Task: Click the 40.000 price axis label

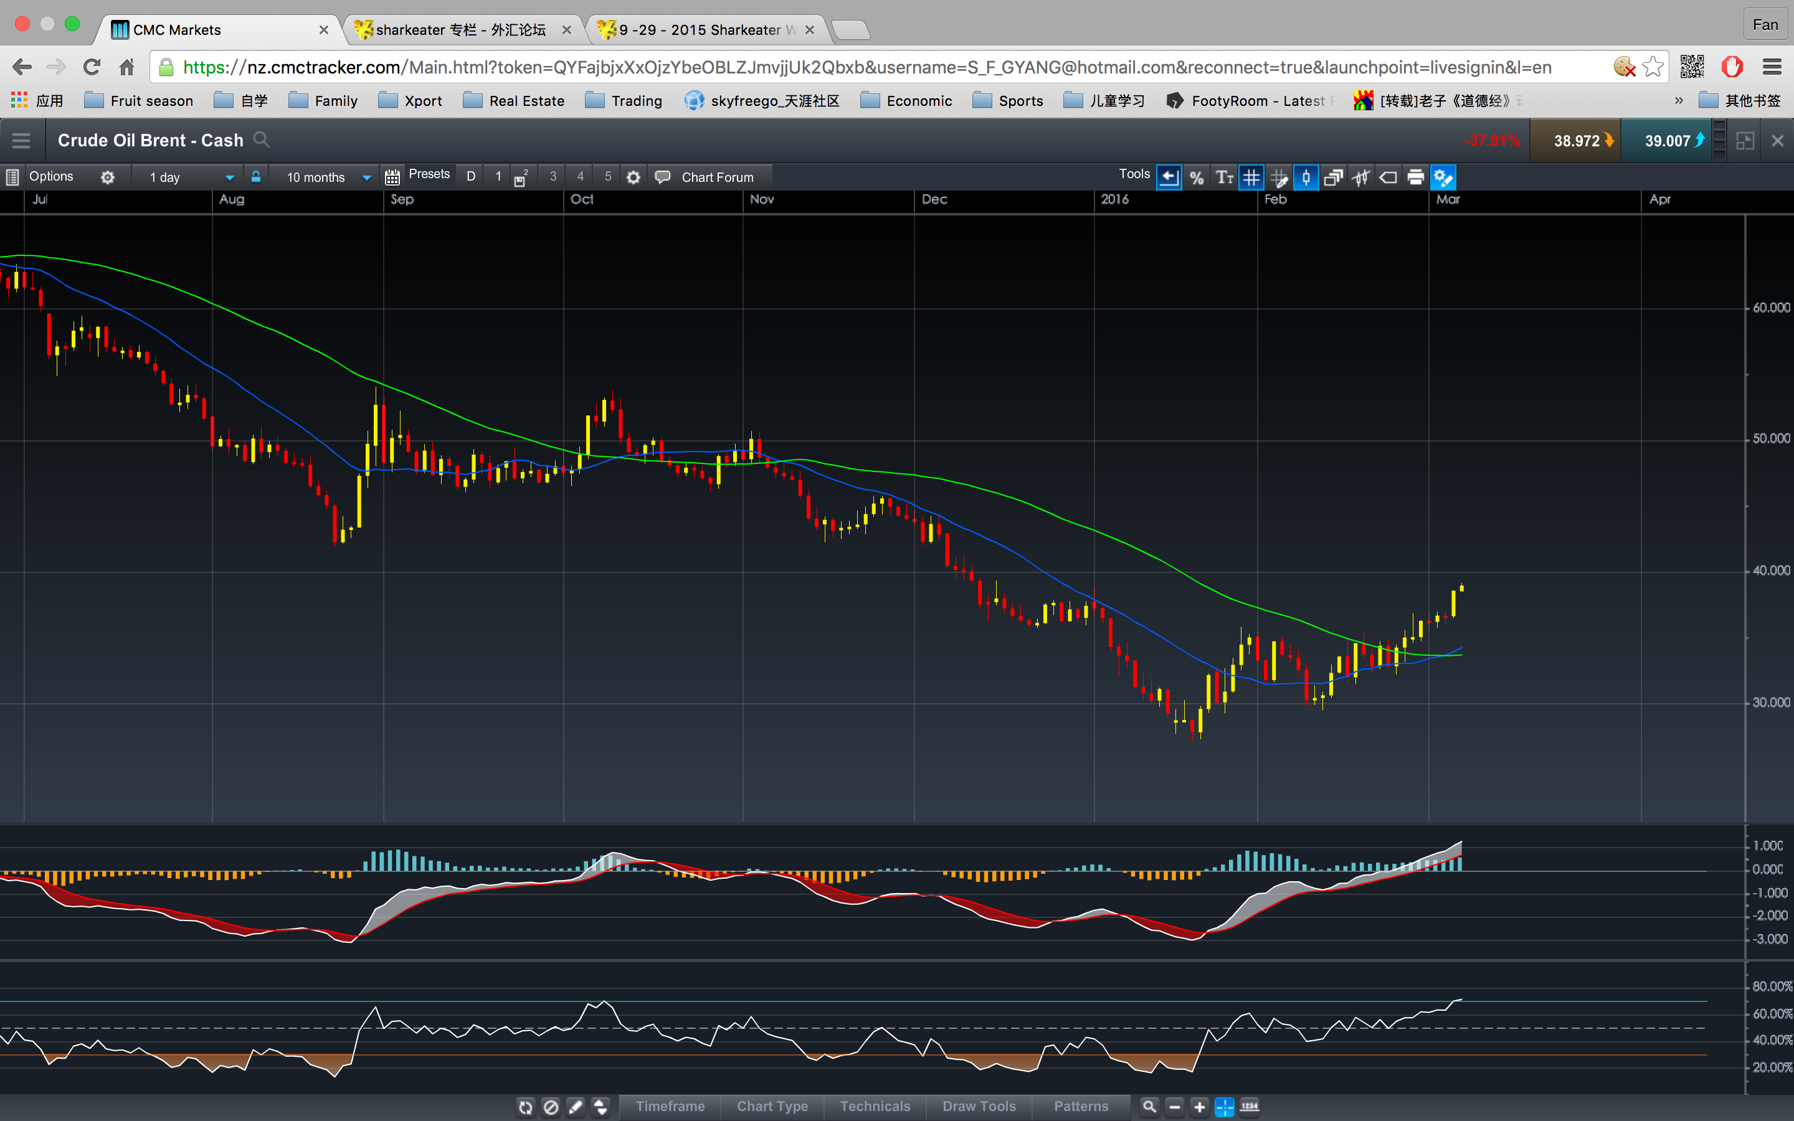Action: point(1771,571)
